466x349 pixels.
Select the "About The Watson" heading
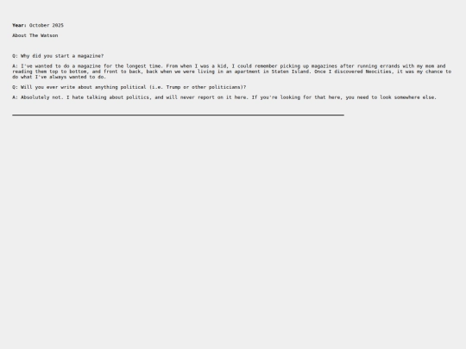[x=35, y=35]
